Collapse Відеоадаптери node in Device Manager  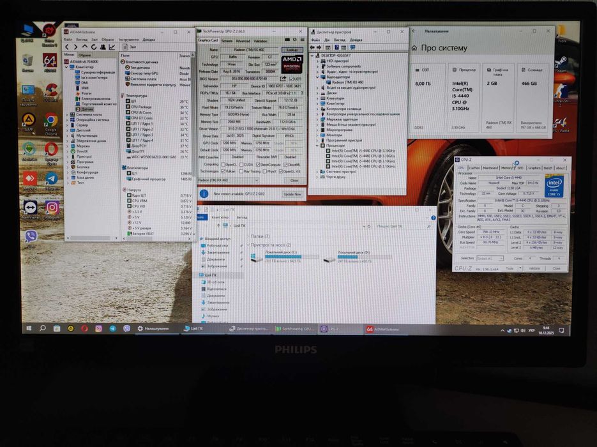pos(317,77)
